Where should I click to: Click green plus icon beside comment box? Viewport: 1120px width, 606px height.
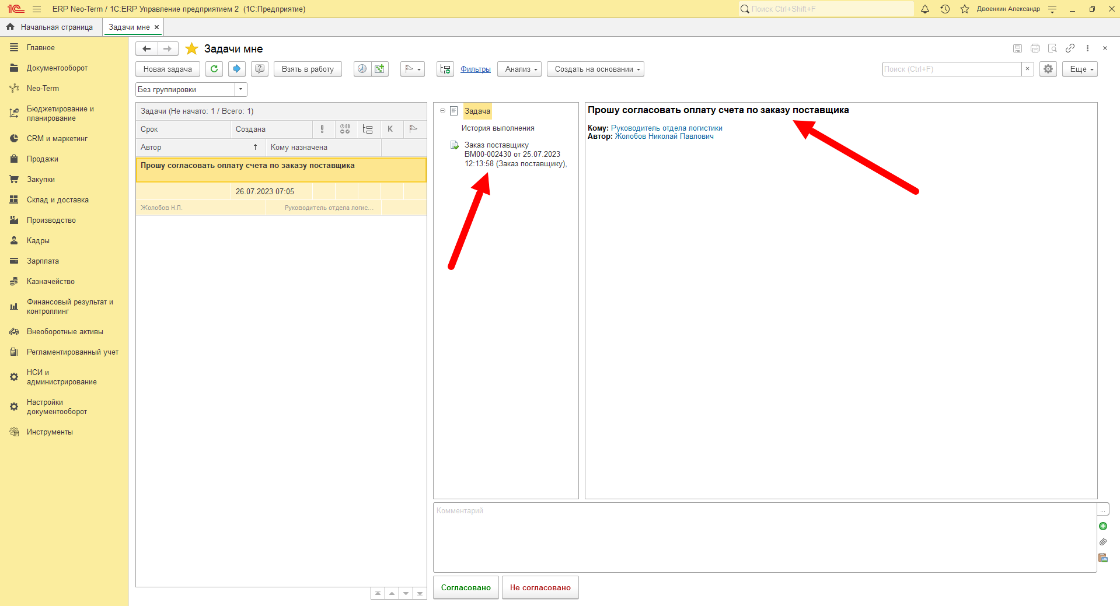[x=1103, y=526]
